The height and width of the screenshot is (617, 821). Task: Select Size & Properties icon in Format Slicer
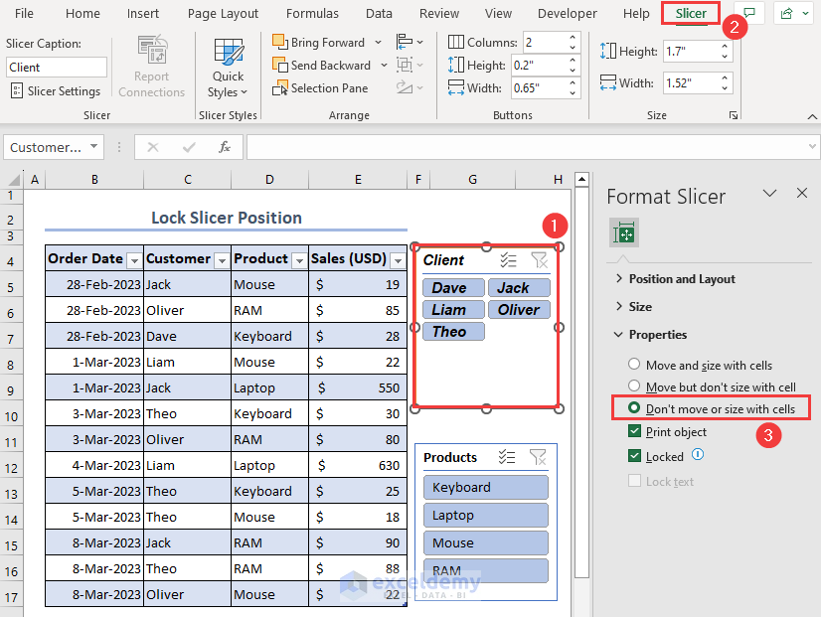pyautogui.click(x=624, y=232)
